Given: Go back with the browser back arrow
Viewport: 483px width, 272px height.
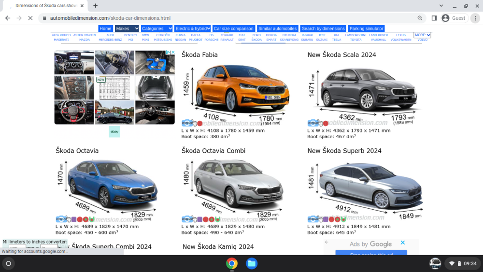Looking at the screenshot, I should coord(8,18).
